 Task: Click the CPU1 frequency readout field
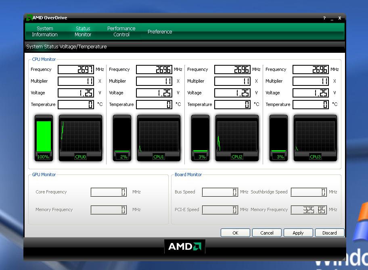(x=154, y=69)
